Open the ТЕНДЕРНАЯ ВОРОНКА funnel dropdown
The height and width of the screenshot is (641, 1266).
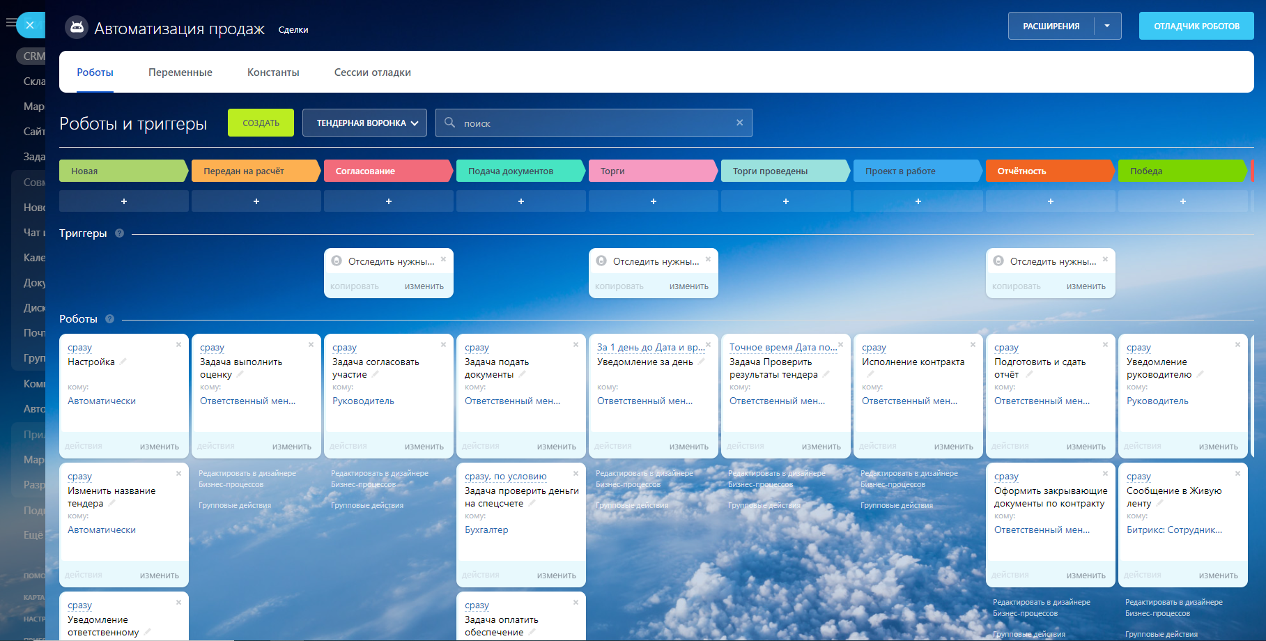(364, 123)
